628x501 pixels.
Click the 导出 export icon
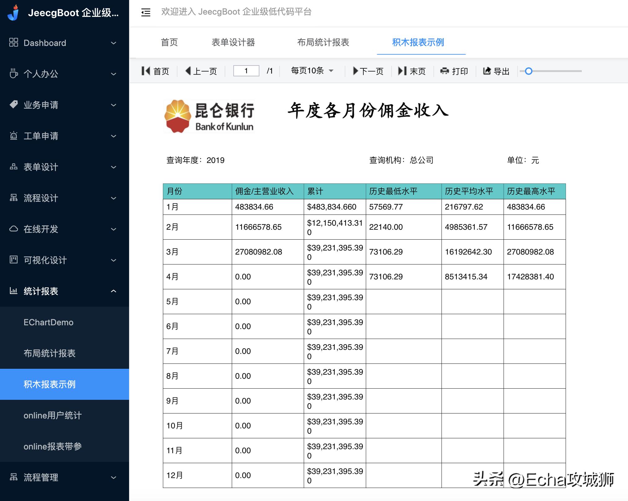point(487,71)
